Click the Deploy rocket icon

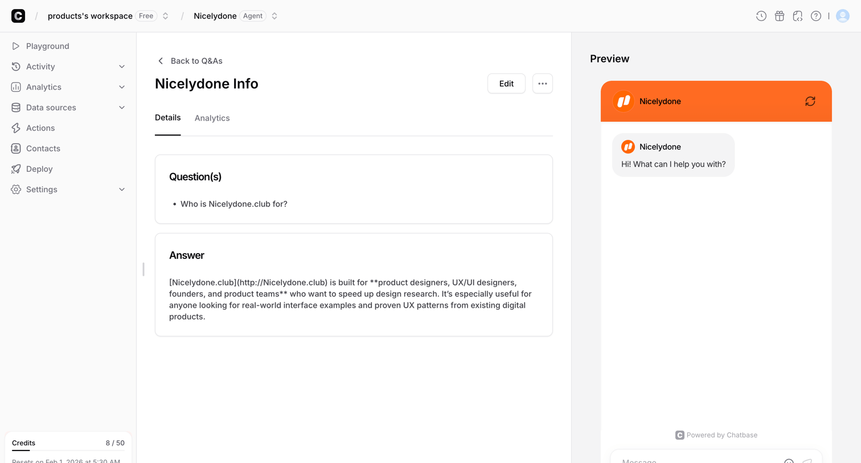tap(16, 169)
